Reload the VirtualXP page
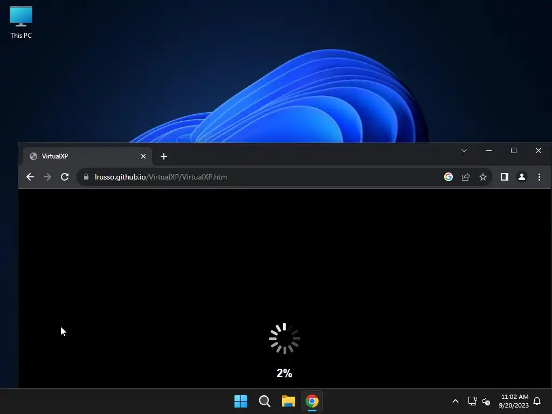 click(65, 177)
